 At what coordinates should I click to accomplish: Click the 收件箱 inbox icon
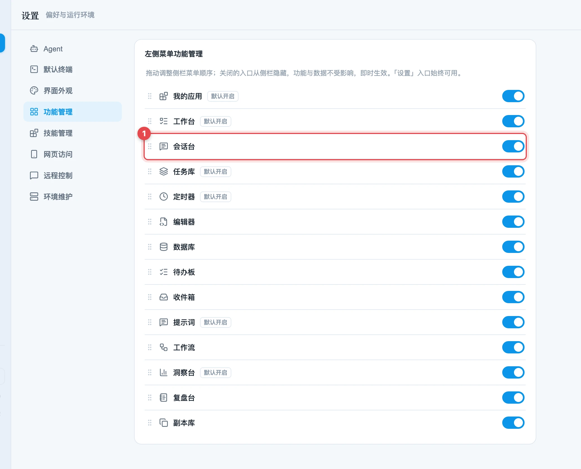163,297
